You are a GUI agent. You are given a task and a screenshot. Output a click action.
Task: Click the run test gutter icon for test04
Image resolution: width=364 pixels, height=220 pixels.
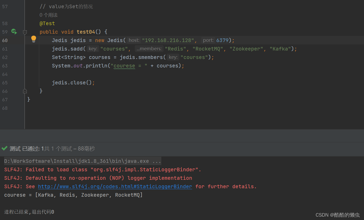pyautogui.click(x=14, y=32)
